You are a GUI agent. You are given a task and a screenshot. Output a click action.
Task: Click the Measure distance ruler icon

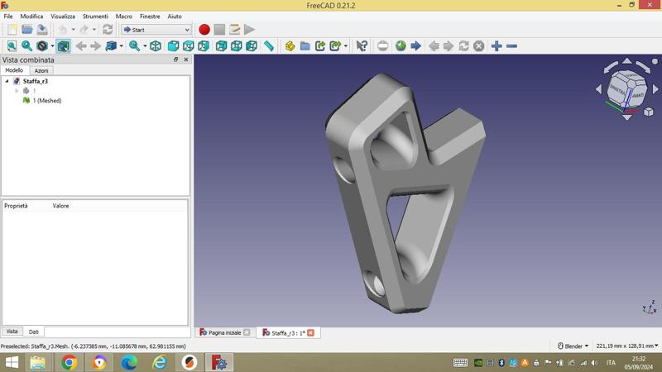click(x=269, y=46)
